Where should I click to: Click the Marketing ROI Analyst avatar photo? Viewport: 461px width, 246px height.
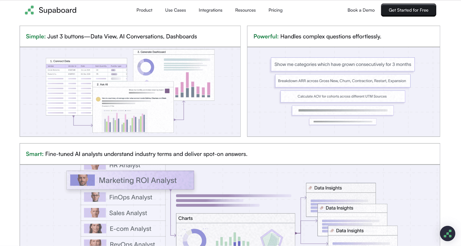(82, 180)
